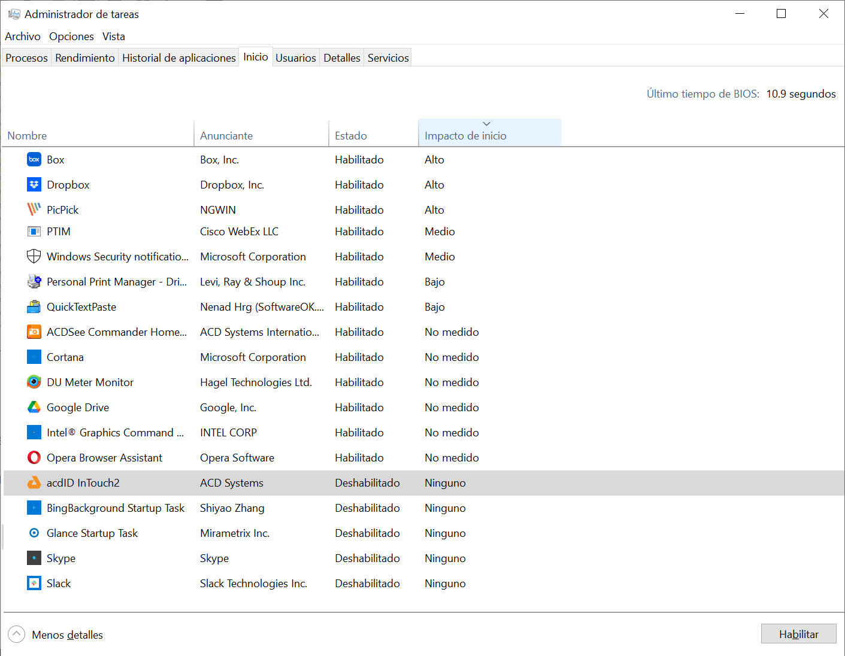Click the NGWIN publisher cell

tap(218, 210)
